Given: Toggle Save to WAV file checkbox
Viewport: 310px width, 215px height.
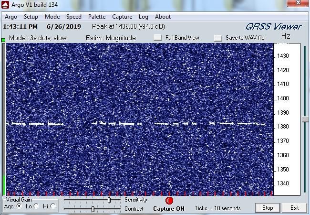Looking at the screenshot, I should click(218, 38).
